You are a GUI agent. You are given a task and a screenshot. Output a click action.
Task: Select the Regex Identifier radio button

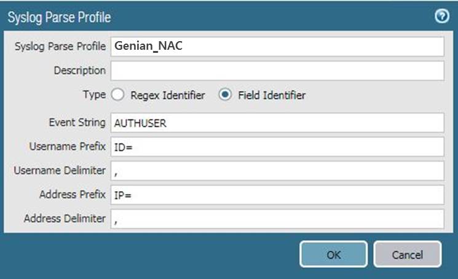click(x=119, y=95)
